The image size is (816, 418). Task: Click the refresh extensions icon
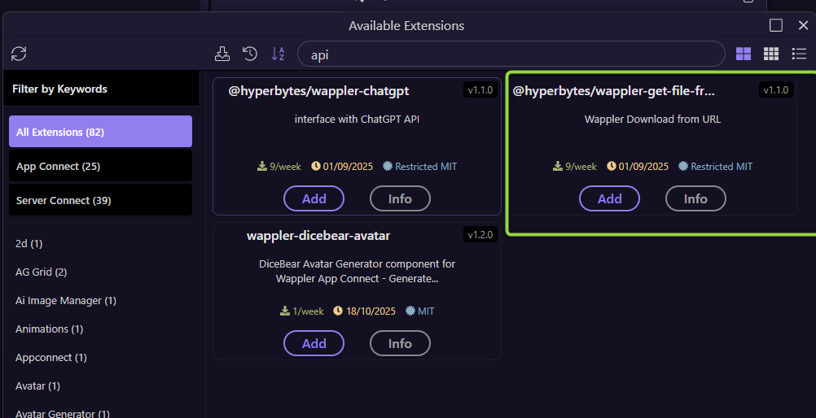(19, 54)
